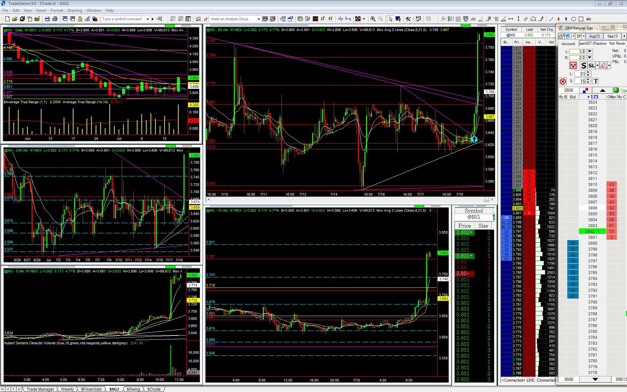The image size is (627, 392).
Task: Increase the S 15 quantity stepper
Action: coord(588,79)
